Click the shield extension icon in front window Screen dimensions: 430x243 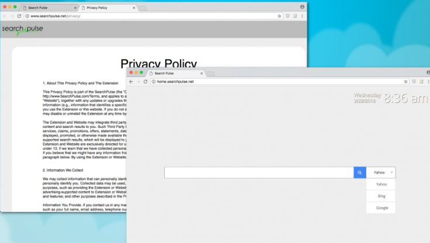coord(414,81)
